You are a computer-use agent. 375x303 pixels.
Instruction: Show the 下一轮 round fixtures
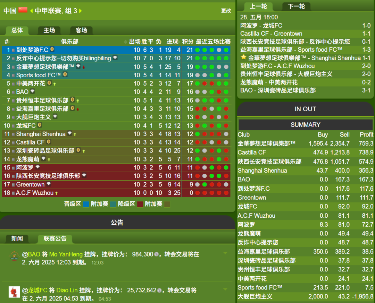coord(296,7)
